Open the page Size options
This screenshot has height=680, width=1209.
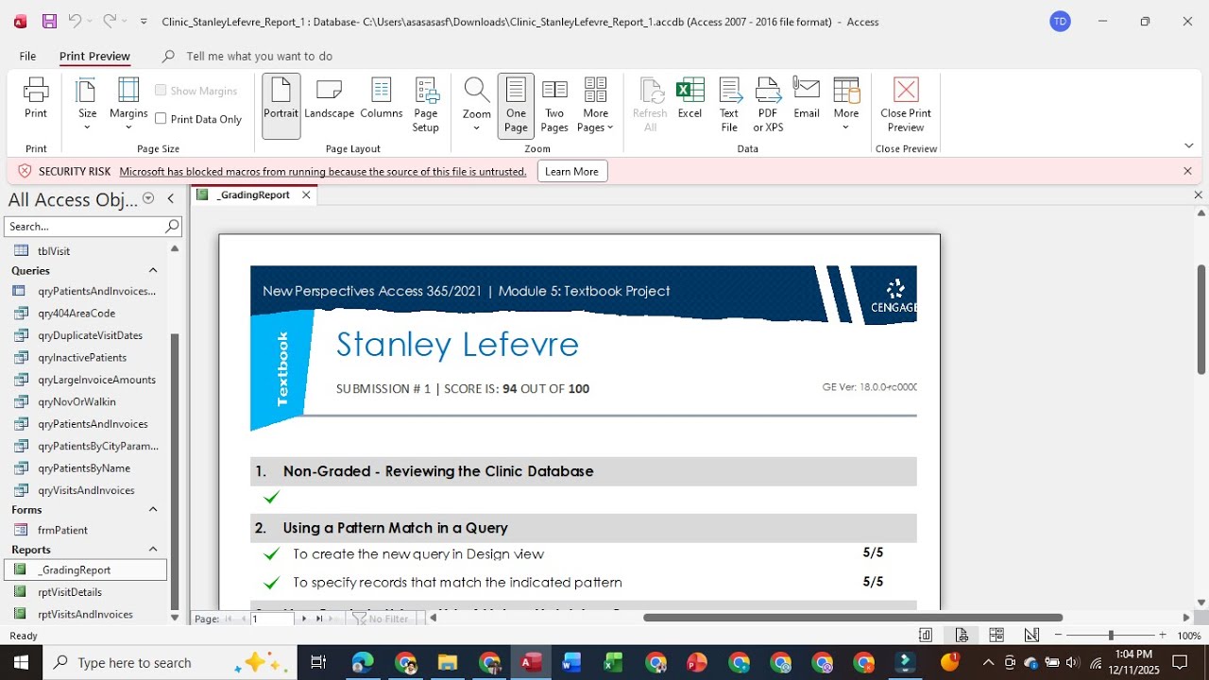(87, 104)
